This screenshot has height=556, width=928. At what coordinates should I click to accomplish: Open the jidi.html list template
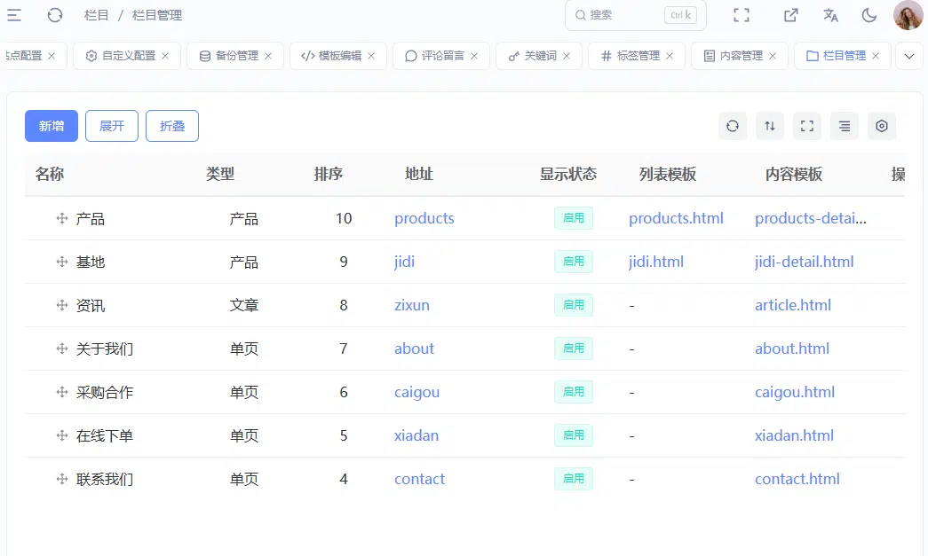(655, 262)
